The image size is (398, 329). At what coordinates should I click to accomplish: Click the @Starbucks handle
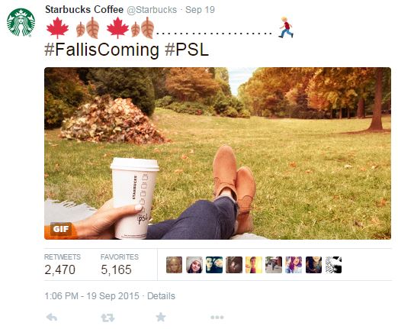152,10
